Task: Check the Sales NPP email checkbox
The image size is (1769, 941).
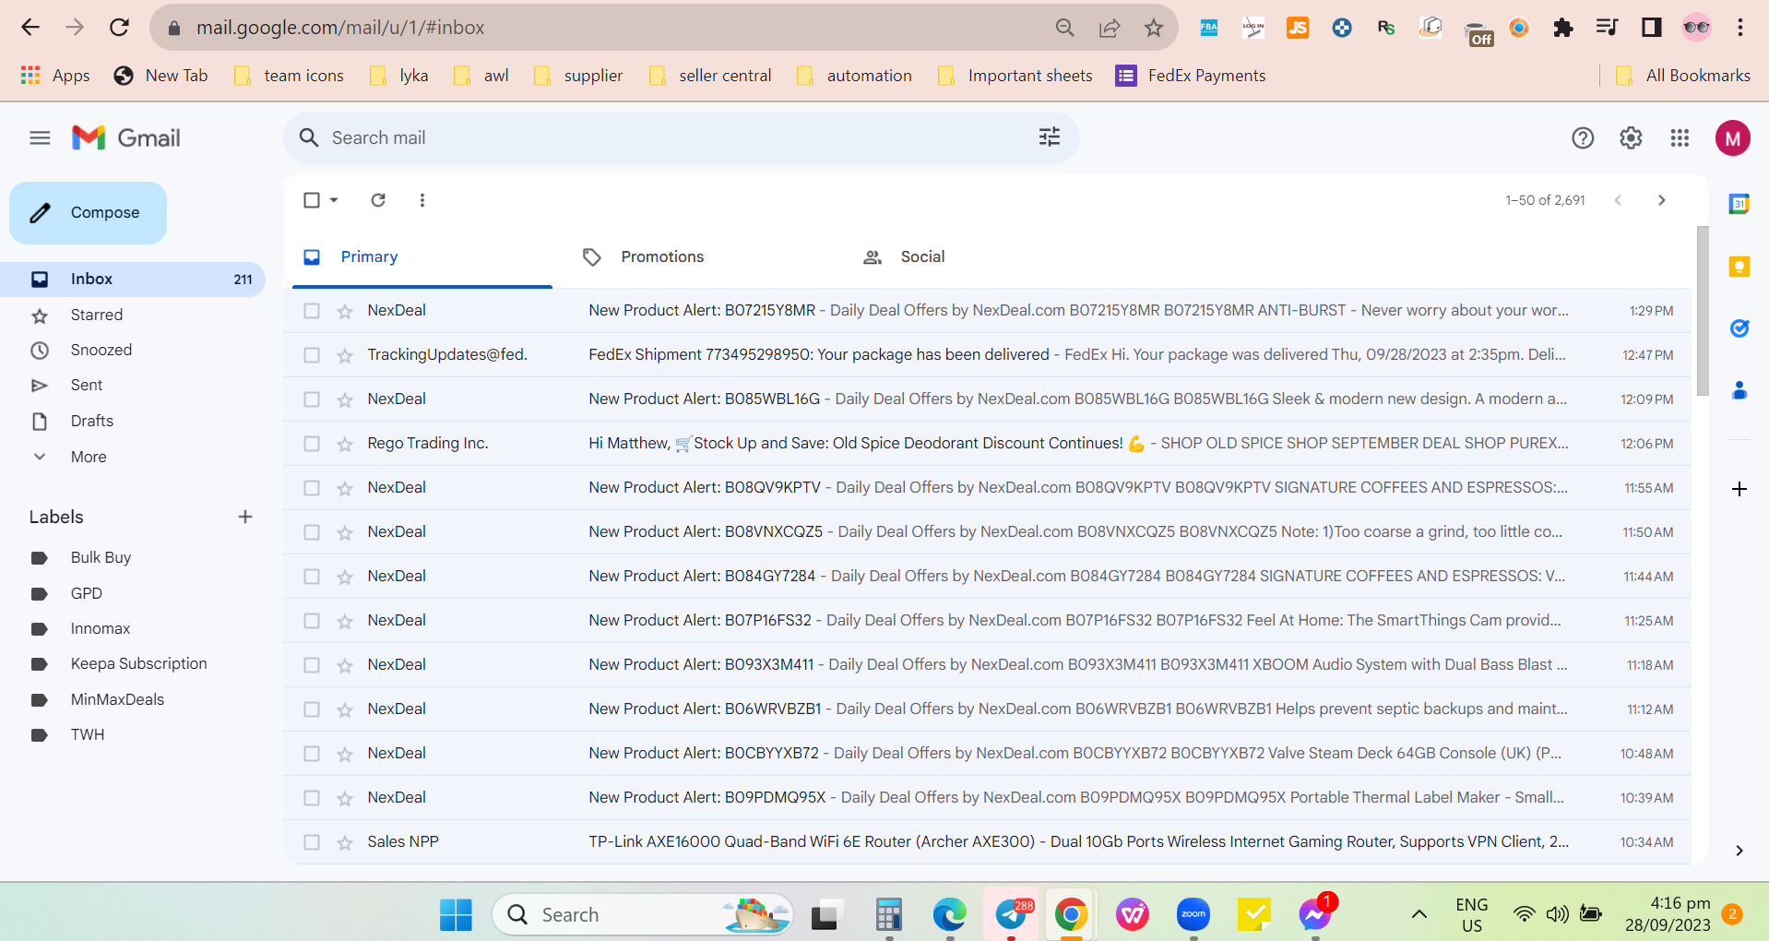Action: 312,842
